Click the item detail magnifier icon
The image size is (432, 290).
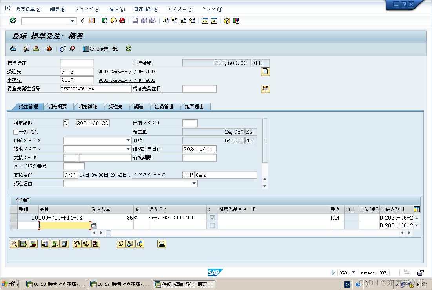14,243
